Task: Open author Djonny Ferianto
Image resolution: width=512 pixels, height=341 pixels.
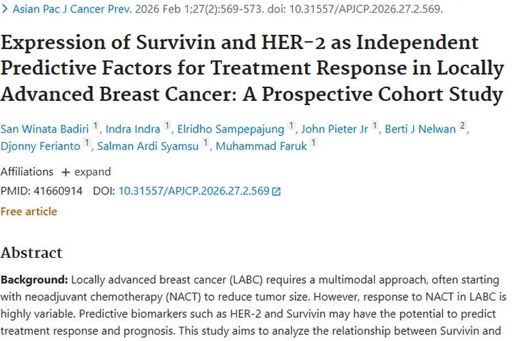Action: [x=40, y=146]
